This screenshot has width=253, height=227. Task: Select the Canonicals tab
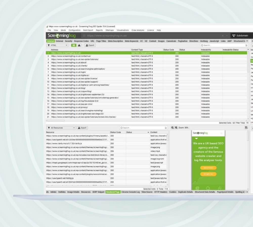point(171,41)
